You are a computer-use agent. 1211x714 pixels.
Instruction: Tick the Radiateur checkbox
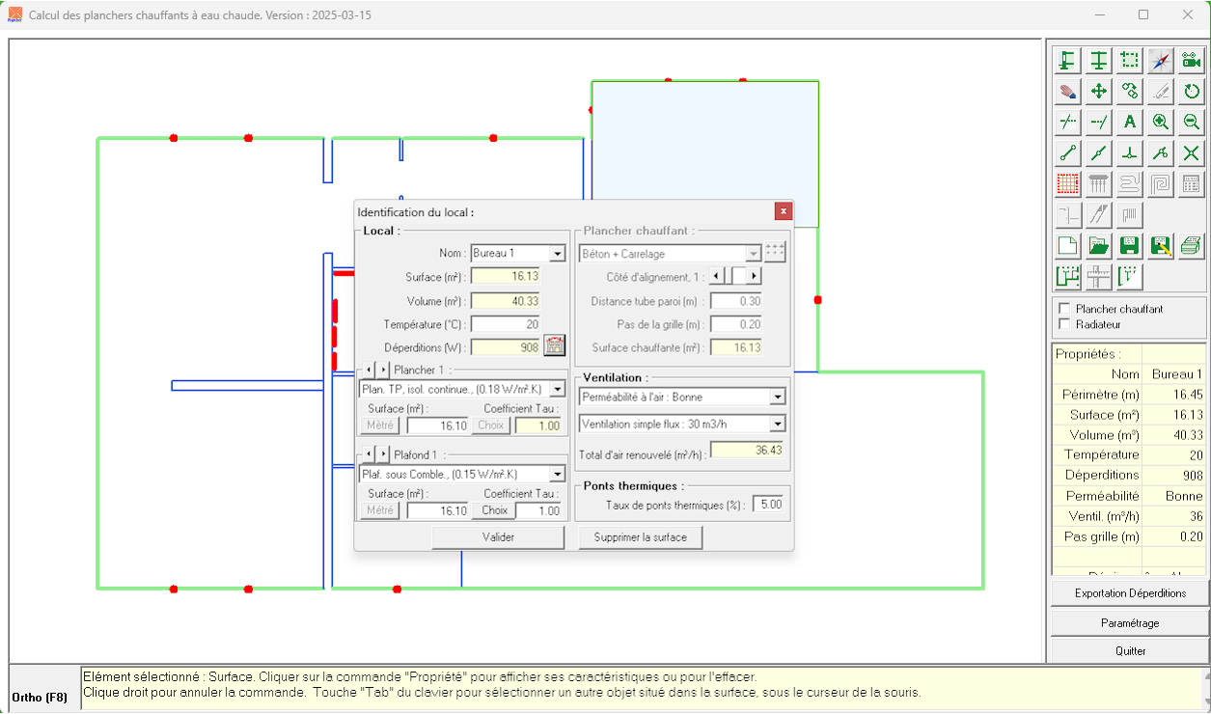pyautogui.click(x=1064, y=324)
